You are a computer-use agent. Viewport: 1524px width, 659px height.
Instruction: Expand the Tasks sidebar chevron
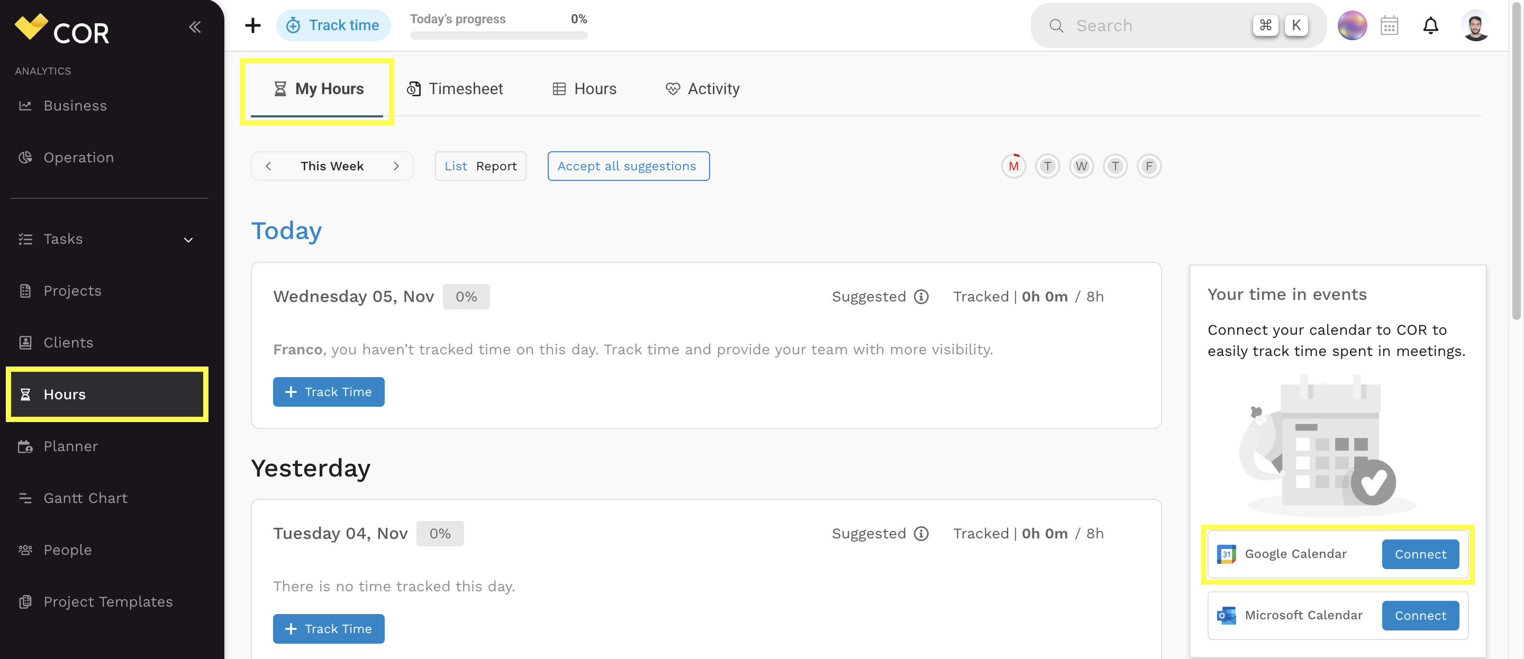188,240
